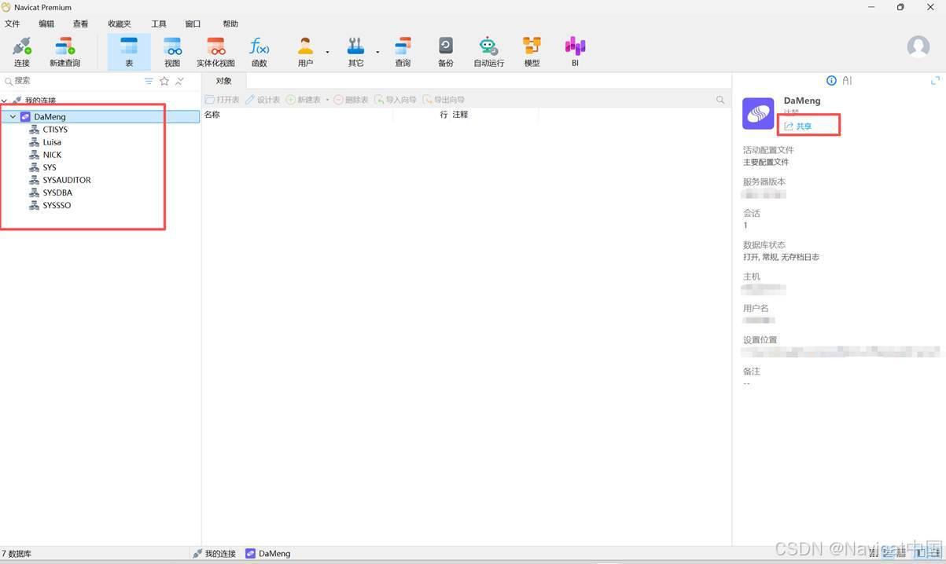946x564 pixels.
Task: Collapse the 我的连接 tree node
Action: (x=5, y=101)
